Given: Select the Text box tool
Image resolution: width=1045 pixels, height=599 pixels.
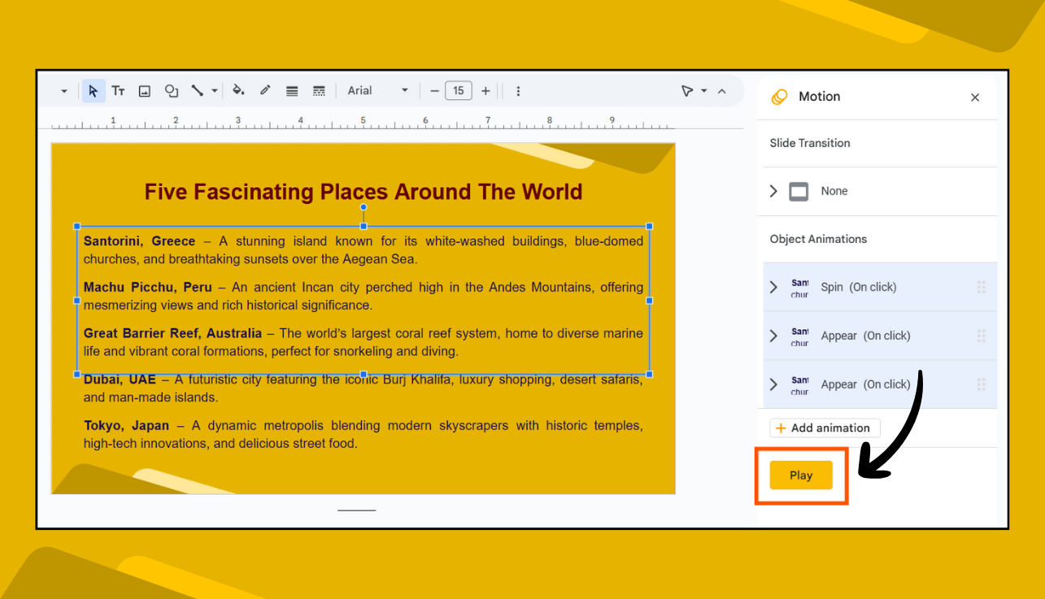Looking at the screenshot, I should tap(119, 90).
